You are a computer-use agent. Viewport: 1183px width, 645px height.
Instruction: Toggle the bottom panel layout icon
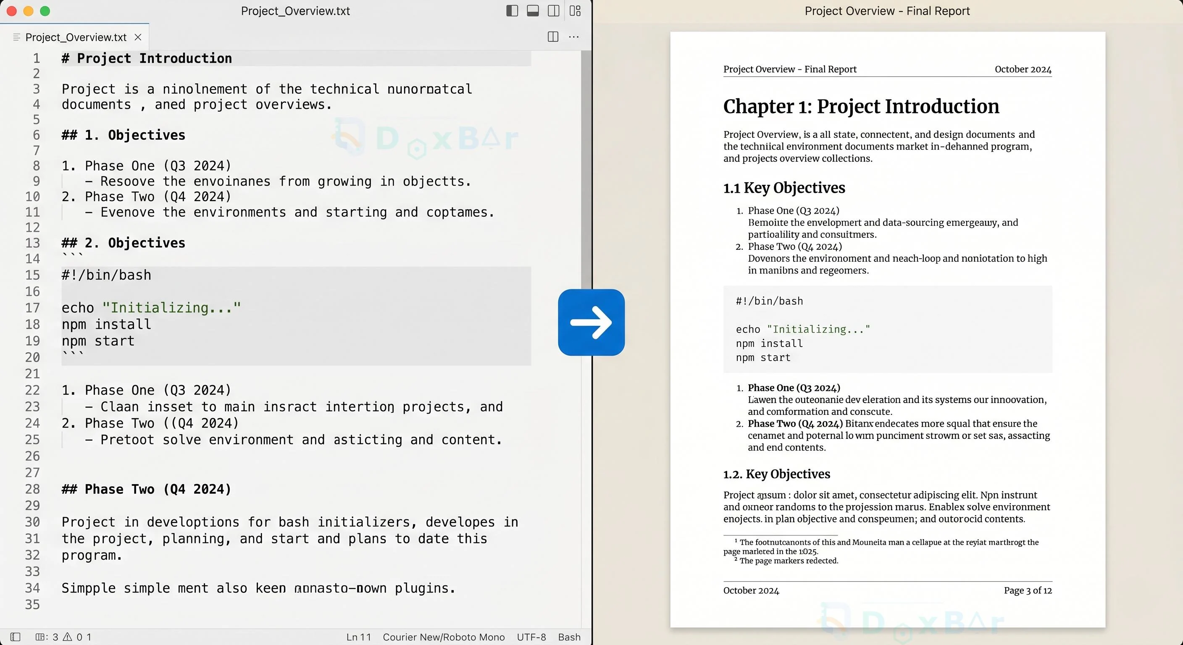pyautogui.click(x=533, y=10)
